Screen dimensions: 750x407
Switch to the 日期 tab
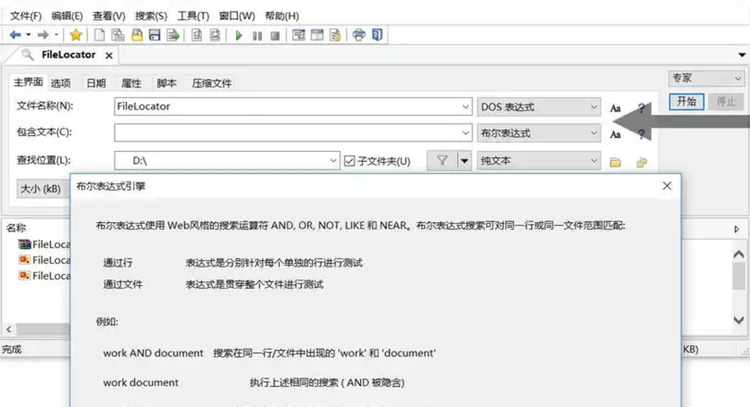(96, 83)
